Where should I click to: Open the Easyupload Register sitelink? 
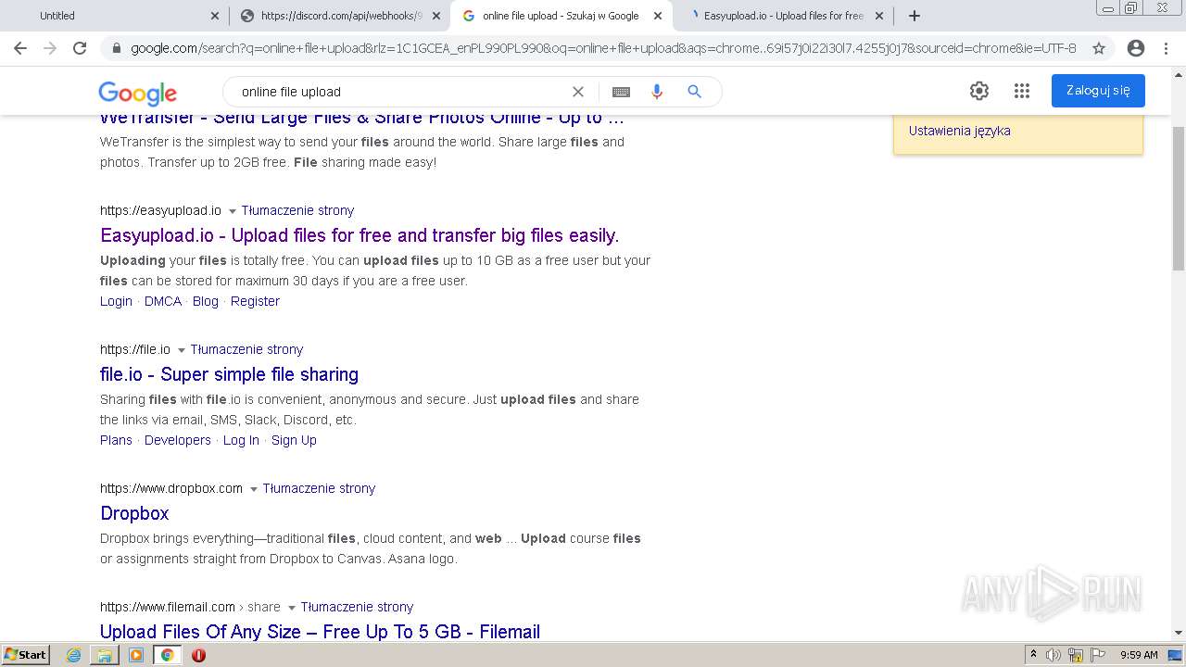coord(255,301)
